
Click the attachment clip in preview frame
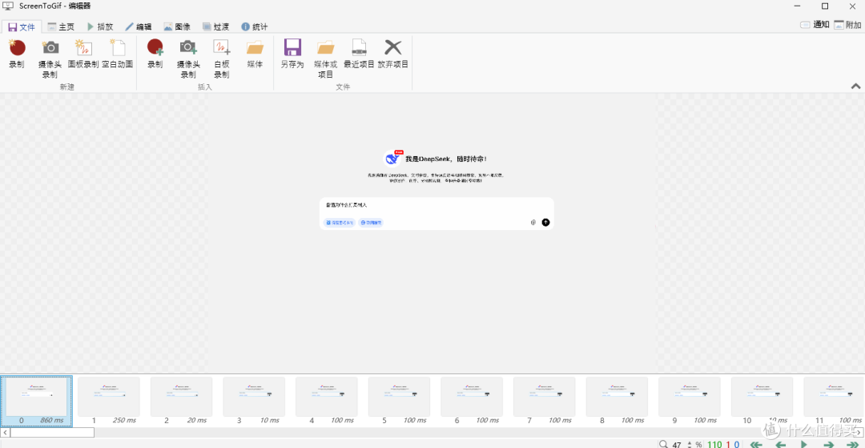(533, 222)
